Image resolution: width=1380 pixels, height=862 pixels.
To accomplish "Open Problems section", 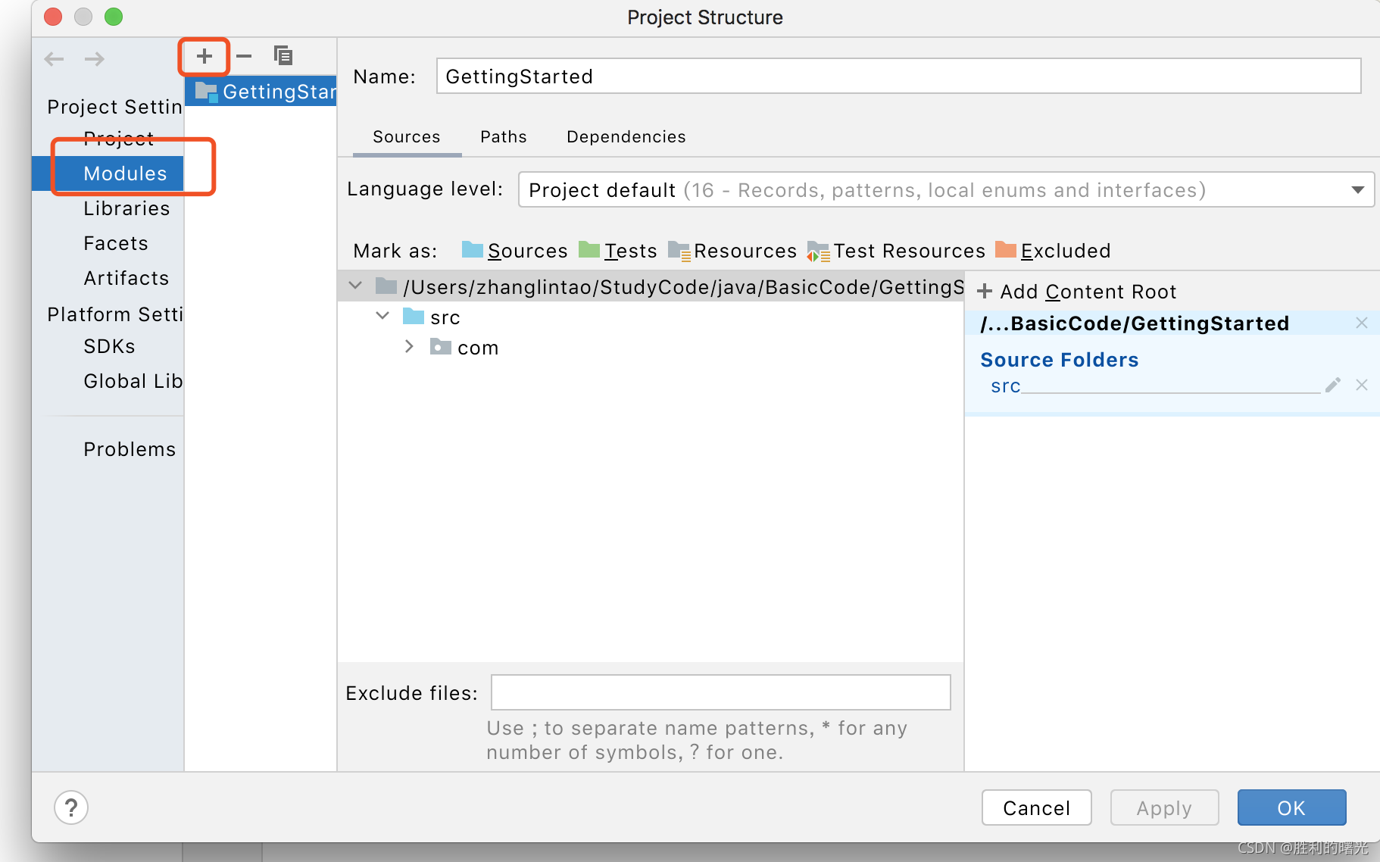I will pyautogui.click(x=130, y=449).
